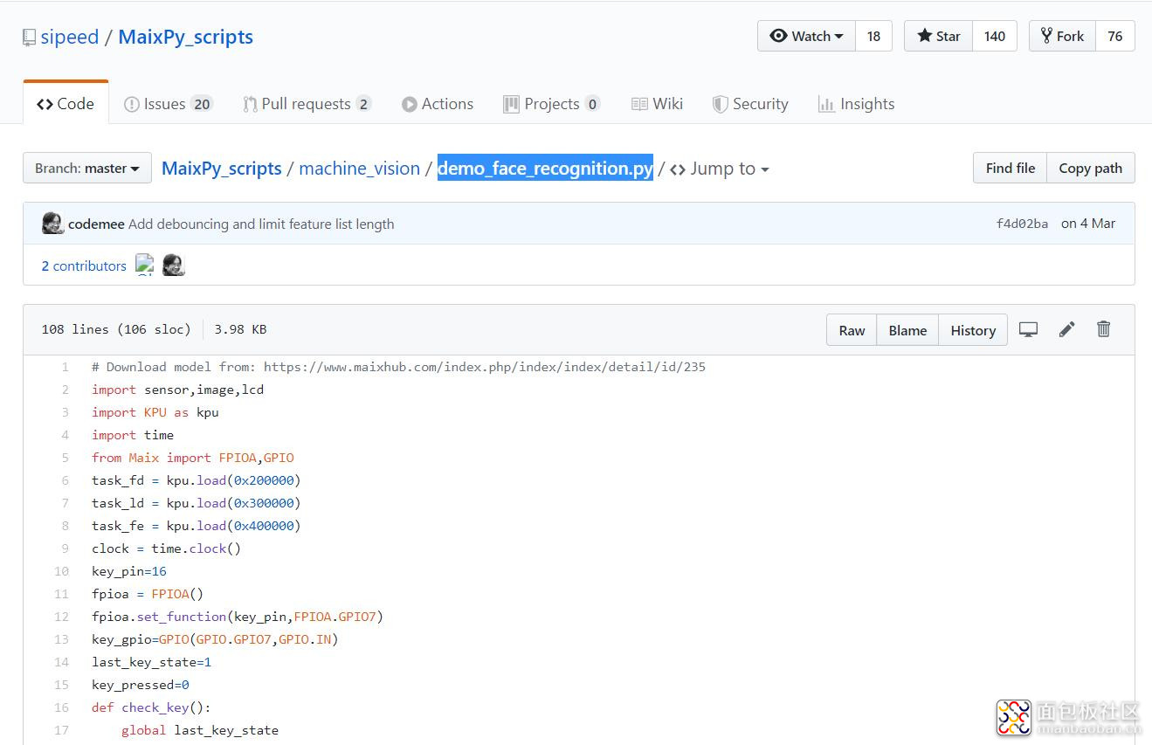Click the 'def check_key():' code line
1152x745 pixels.
pos(151,707)
